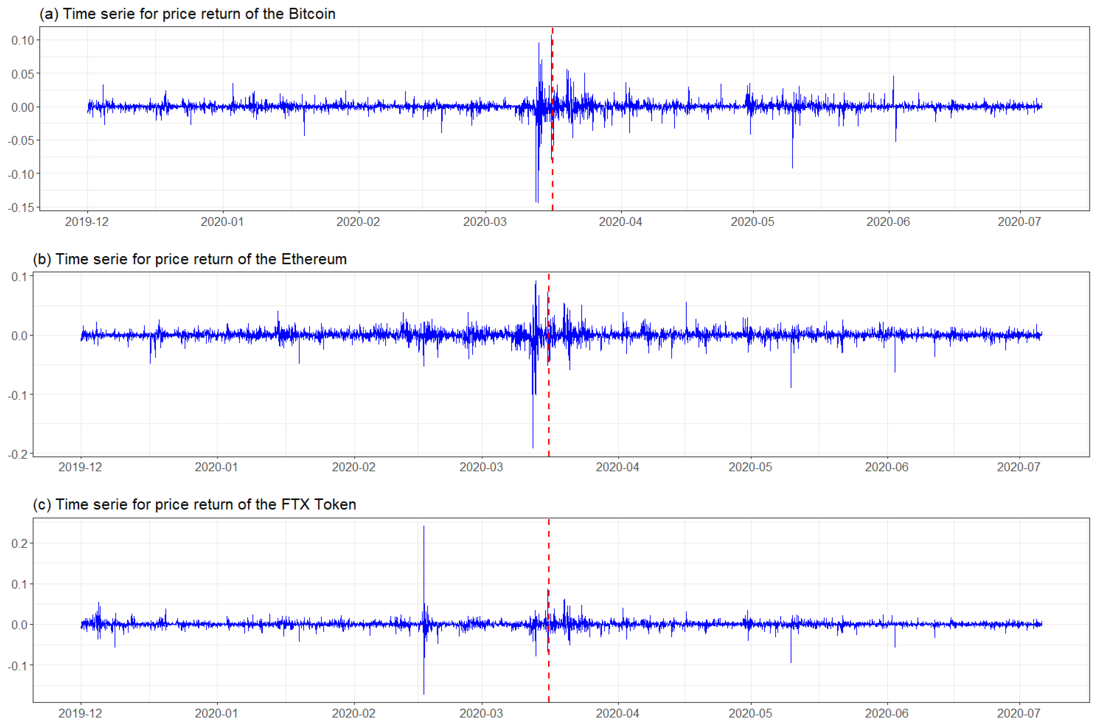Click the tall FTX Token spike in February
Screen dimensions: 1097x723
[424, 563]
